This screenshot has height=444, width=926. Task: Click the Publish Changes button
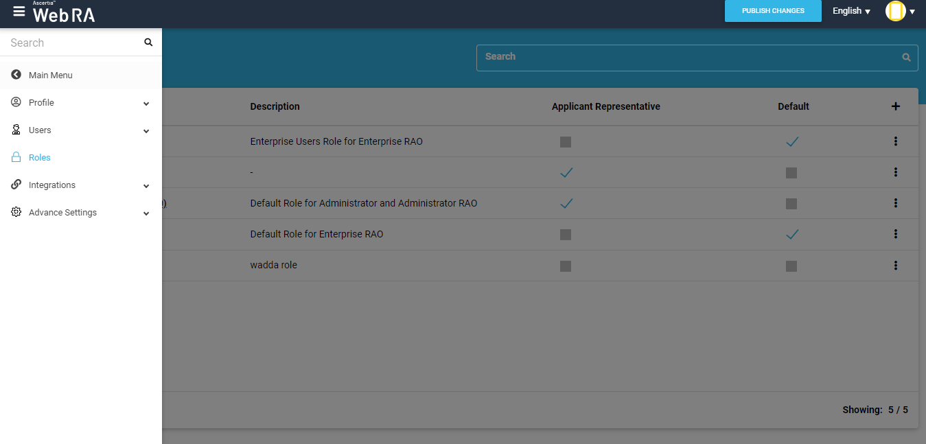[x=773, y=11]
